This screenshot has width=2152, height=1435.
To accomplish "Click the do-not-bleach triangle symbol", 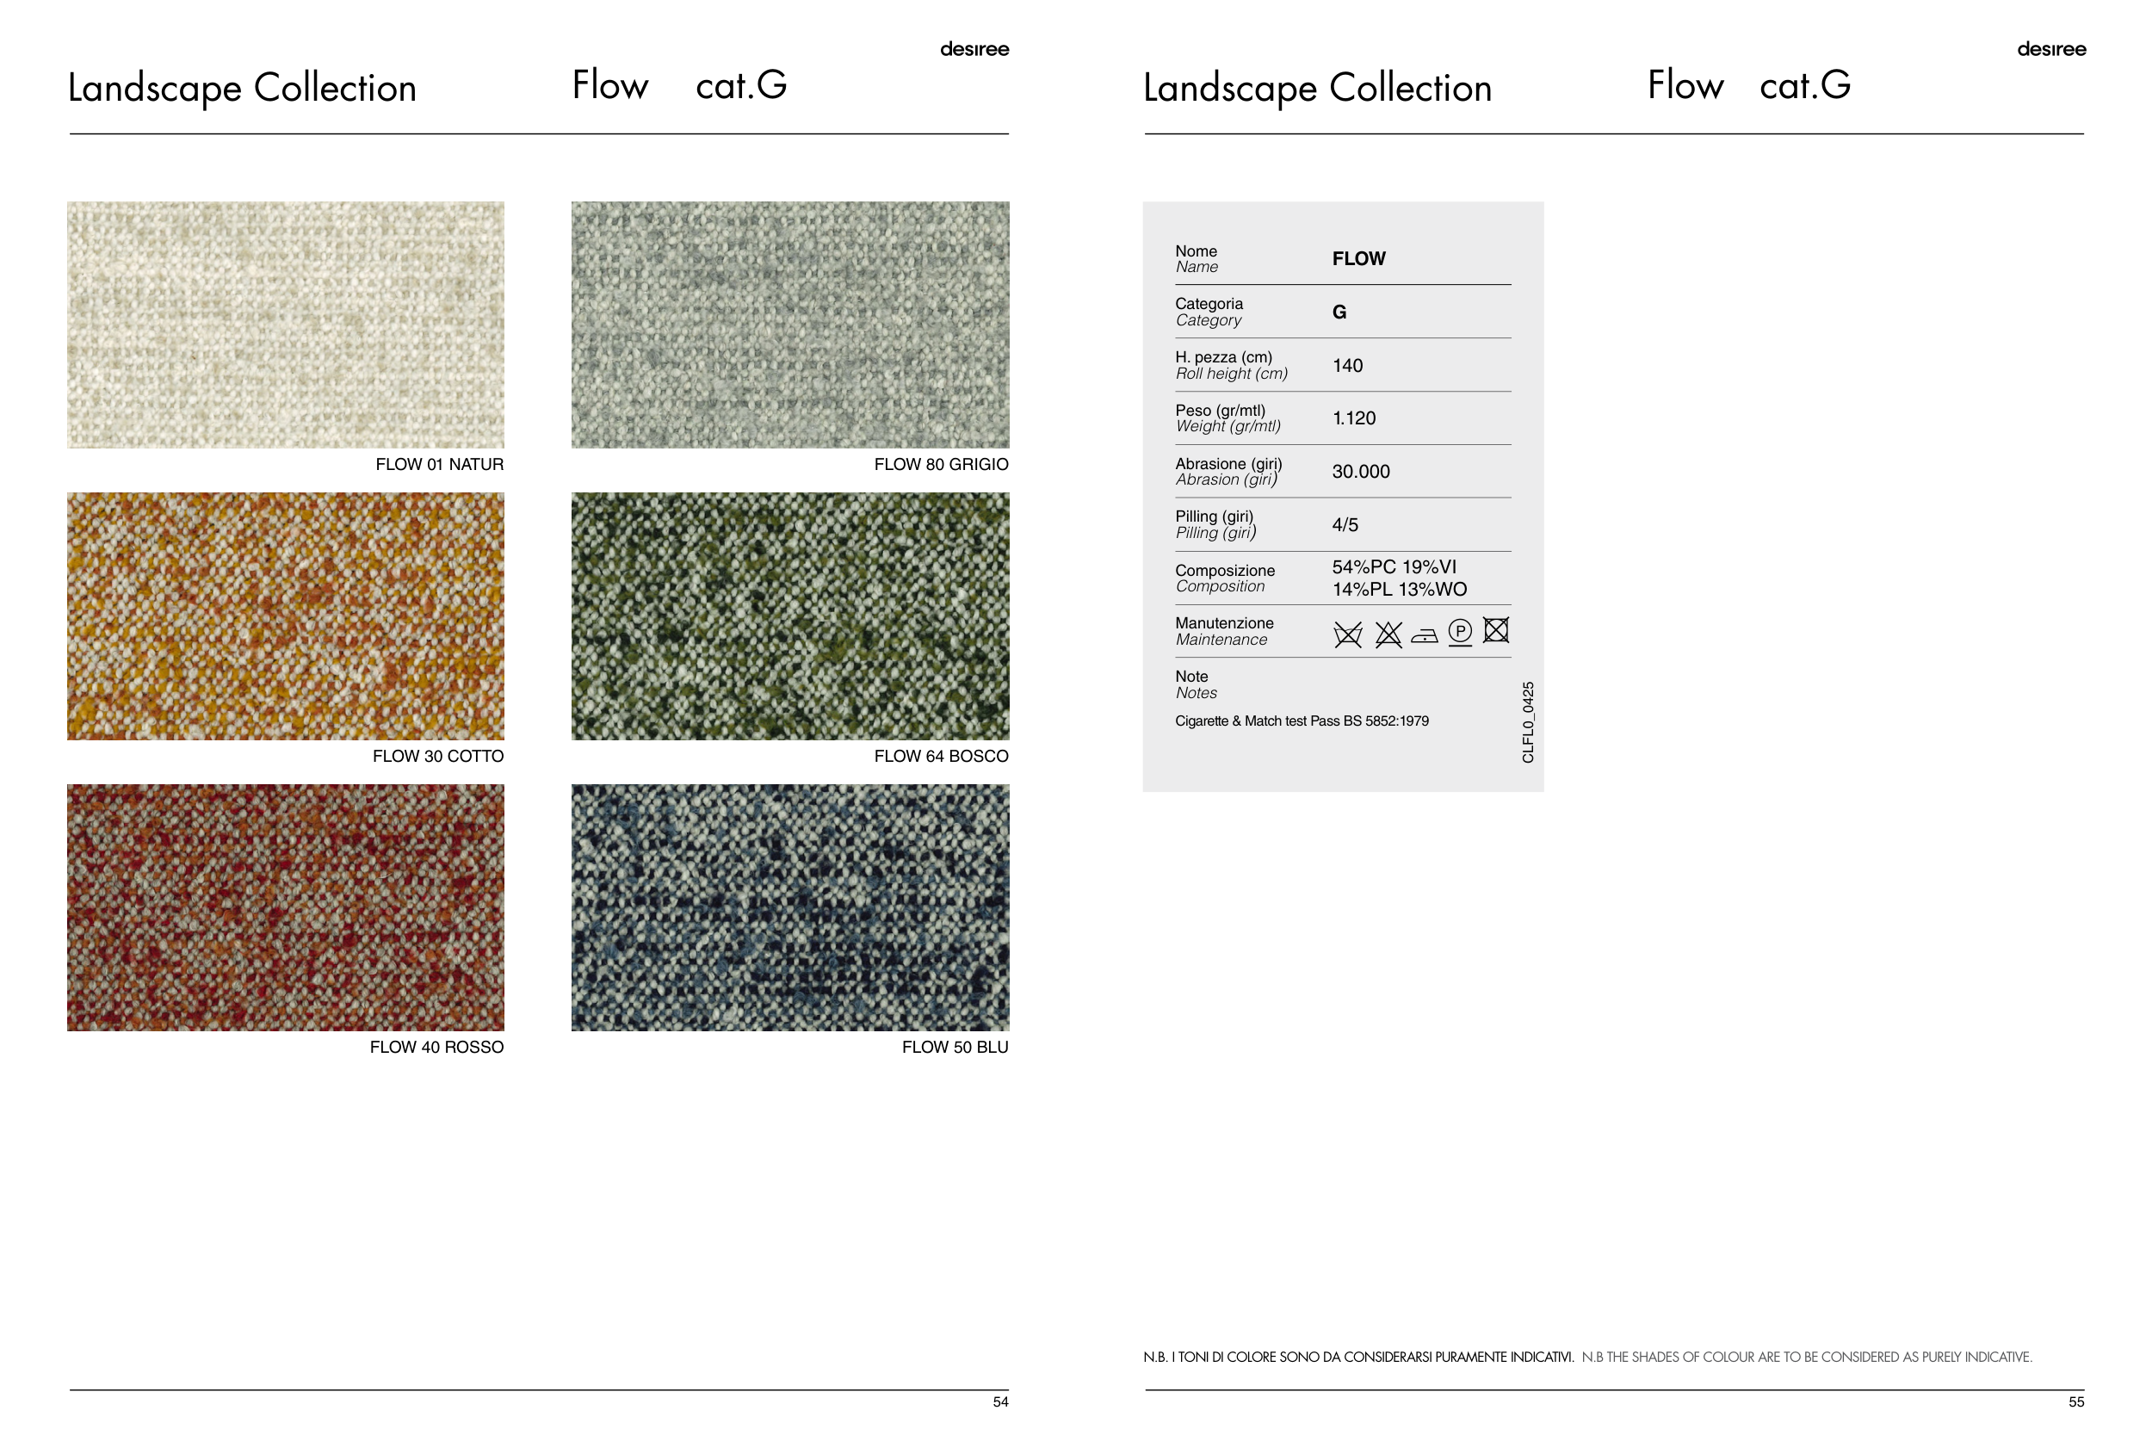I will point(1388,634).
